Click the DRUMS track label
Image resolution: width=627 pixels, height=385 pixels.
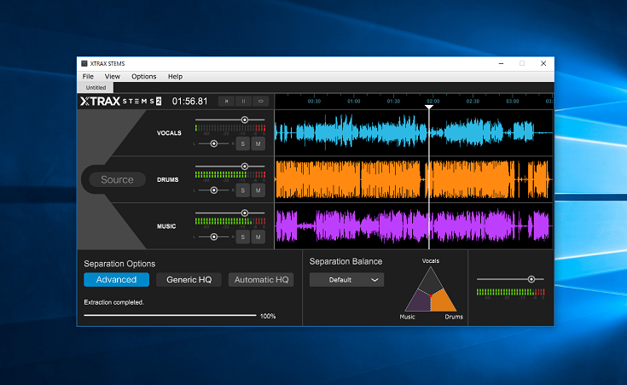click(x=167, y=179)
